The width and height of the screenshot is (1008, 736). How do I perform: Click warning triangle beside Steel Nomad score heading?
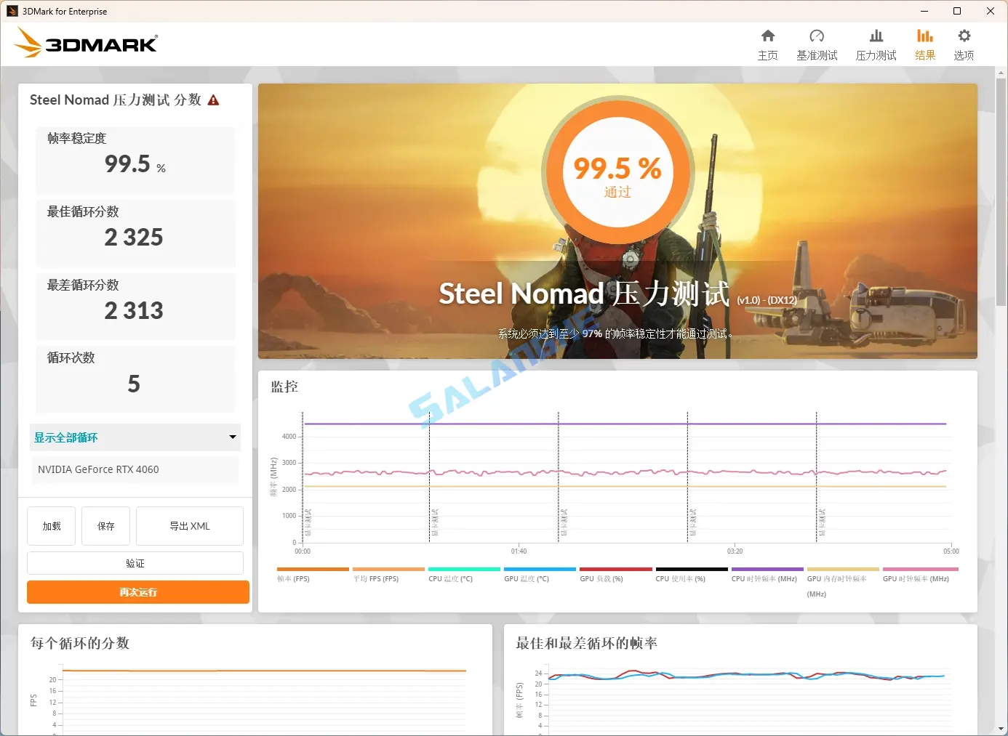click(213, 100)
